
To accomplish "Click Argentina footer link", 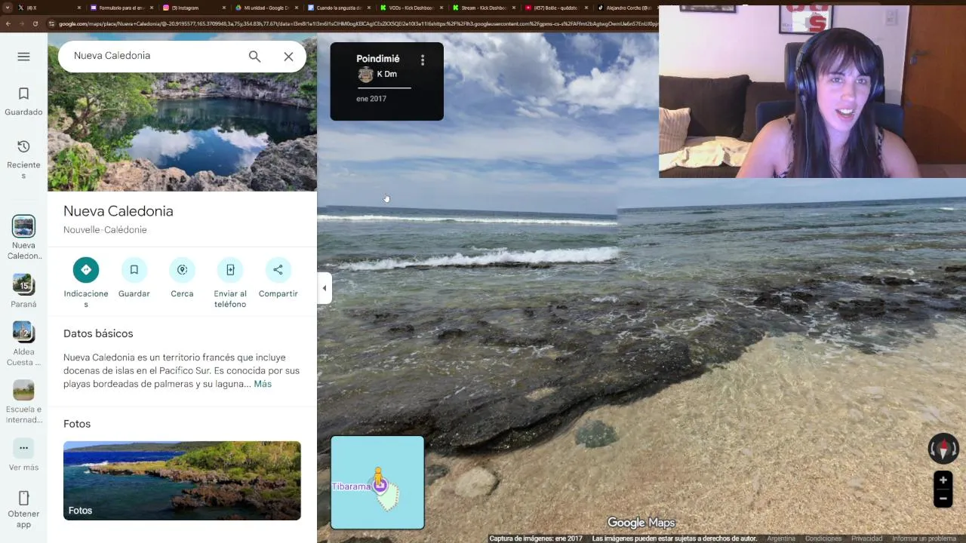I will 781,538.
